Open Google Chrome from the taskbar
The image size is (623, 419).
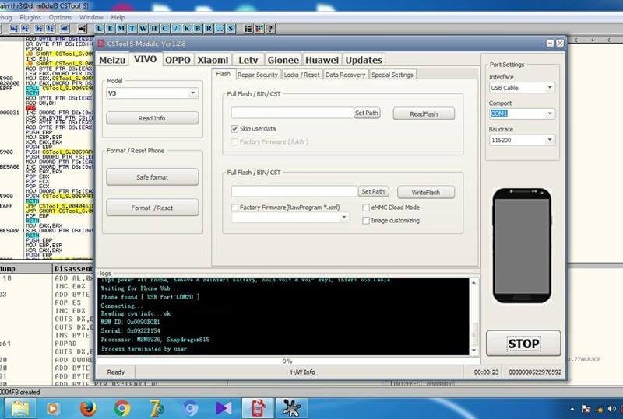[122, 408]
